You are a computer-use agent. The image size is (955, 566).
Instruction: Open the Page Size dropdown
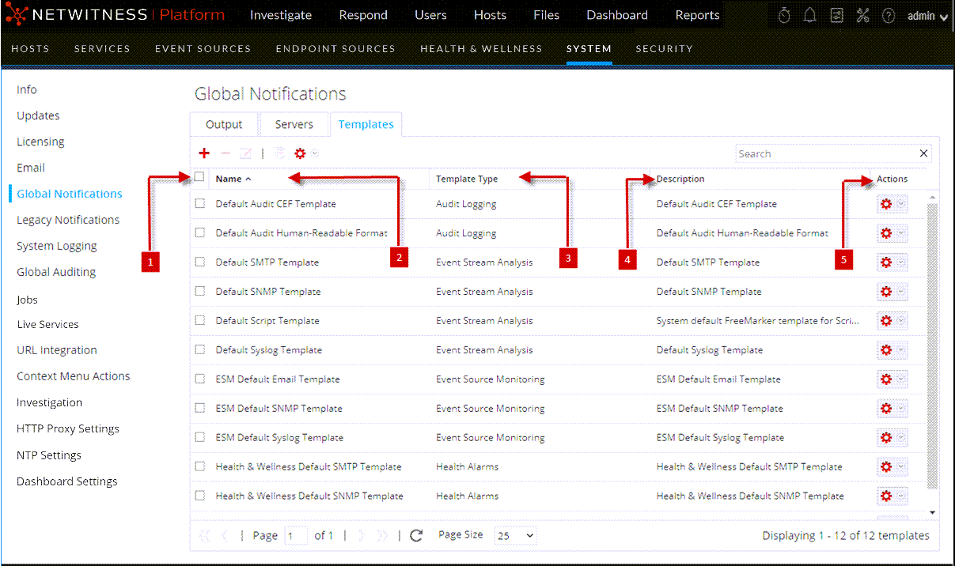pyautogui.click(x=515, y=535)
